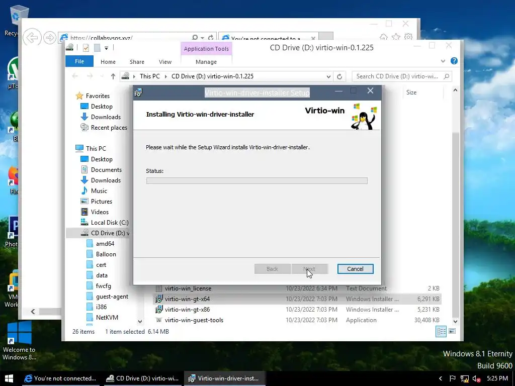
Task: Select This PC in navigation tree
Action: click(x=96, y=148)
